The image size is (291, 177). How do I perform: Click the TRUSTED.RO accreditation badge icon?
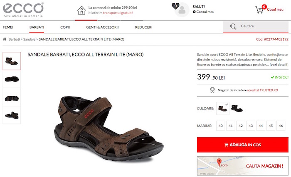click(x=212, y=90)
